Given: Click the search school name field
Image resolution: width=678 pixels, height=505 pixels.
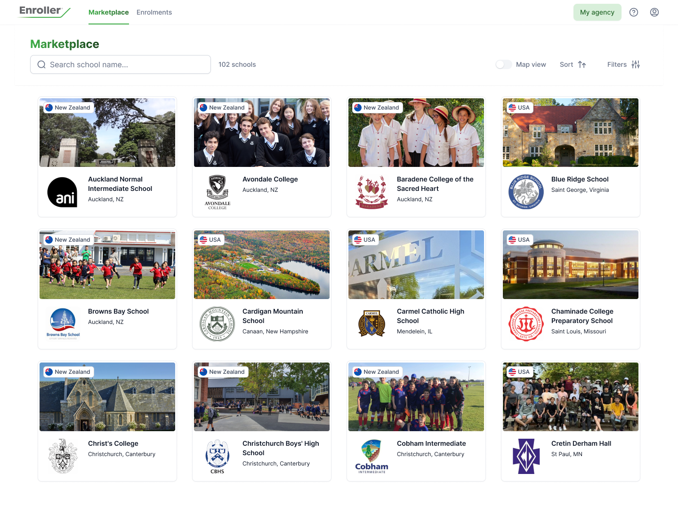Looking at the screenshot, I should point(121,64).
